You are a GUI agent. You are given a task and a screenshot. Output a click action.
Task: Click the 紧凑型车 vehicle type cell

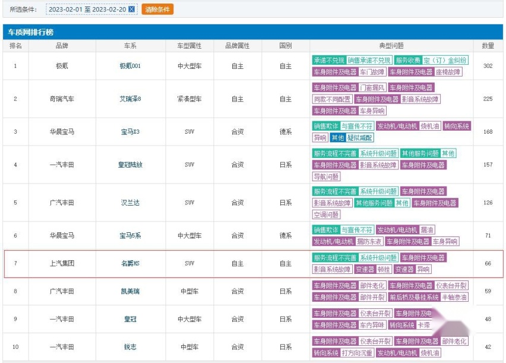point(189,99)
